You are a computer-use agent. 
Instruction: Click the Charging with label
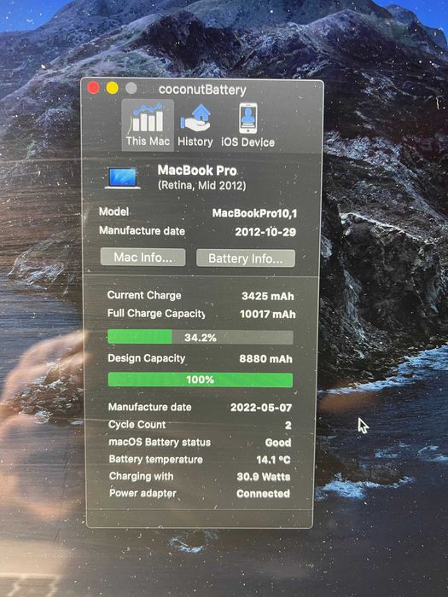tap(142, 476)
